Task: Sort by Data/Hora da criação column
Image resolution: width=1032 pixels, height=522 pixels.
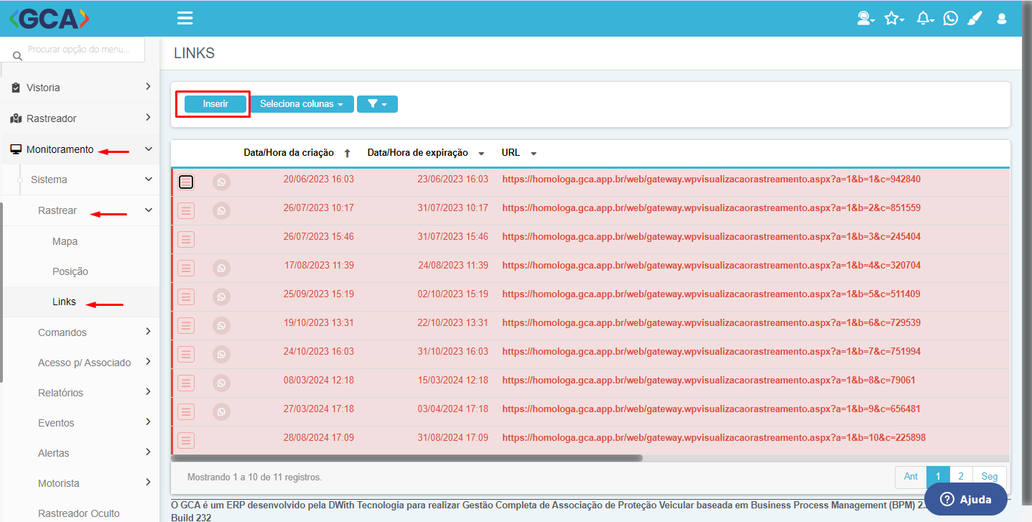Action: click(x=297, y=153)
